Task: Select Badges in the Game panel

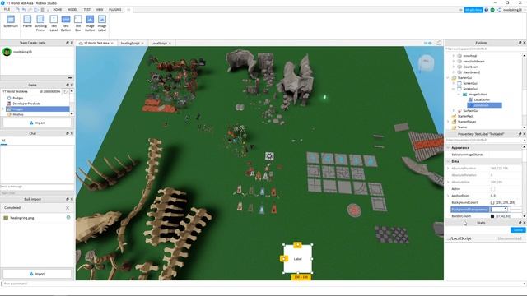Action: pos(18,98)
